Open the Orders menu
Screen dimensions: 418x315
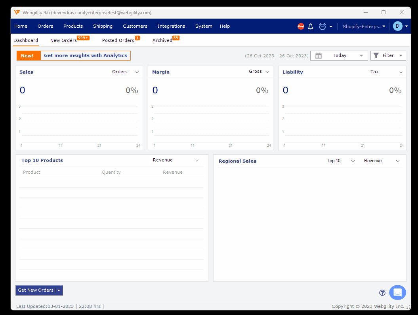45,26
